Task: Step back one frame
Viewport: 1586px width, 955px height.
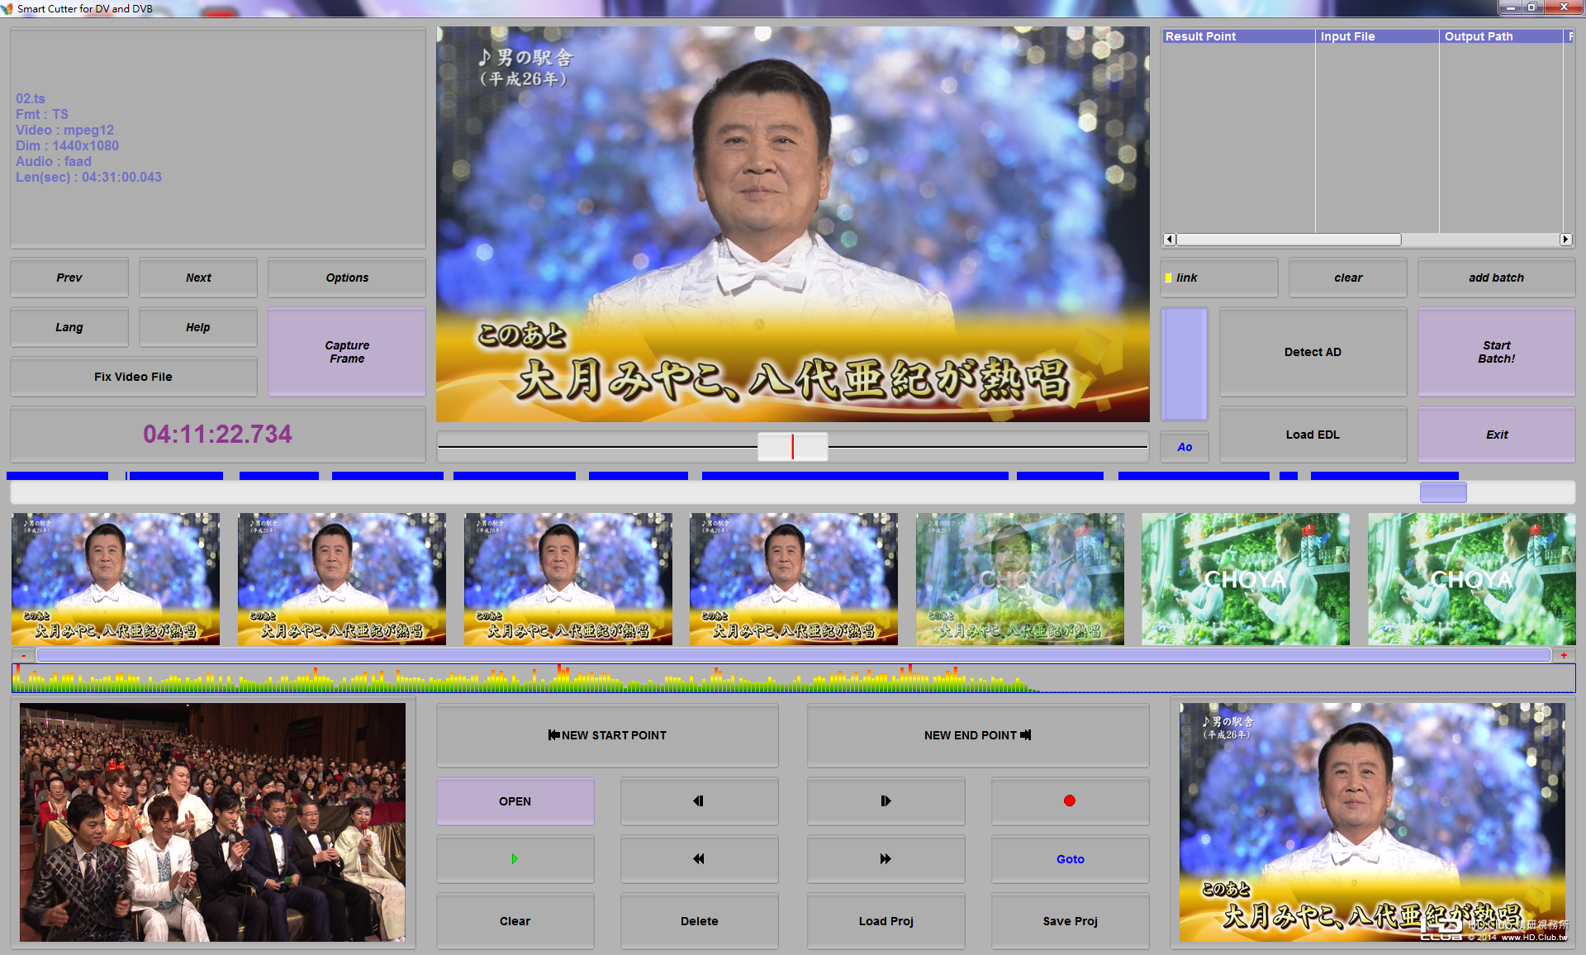Action: 699,801
